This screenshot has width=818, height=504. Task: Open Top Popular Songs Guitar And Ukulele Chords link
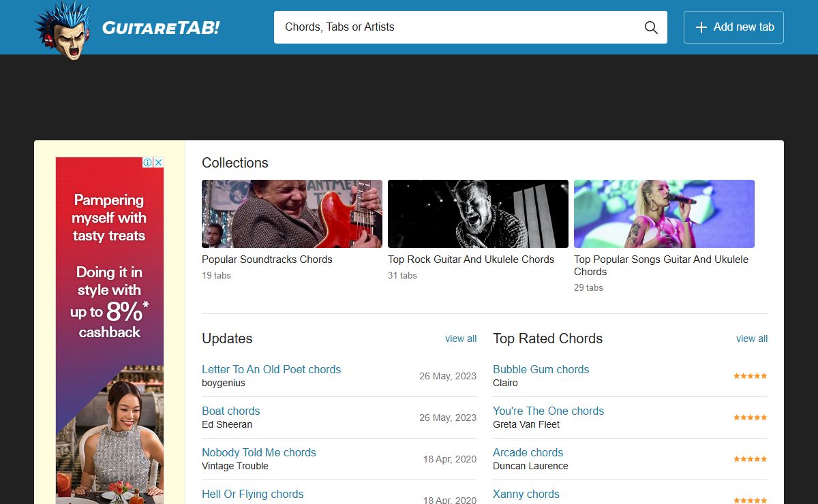point(661,266)
